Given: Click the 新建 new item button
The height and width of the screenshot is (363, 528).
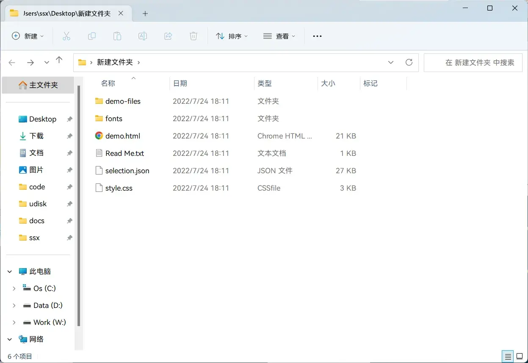Looking at the screenshot, I should 28,36.
